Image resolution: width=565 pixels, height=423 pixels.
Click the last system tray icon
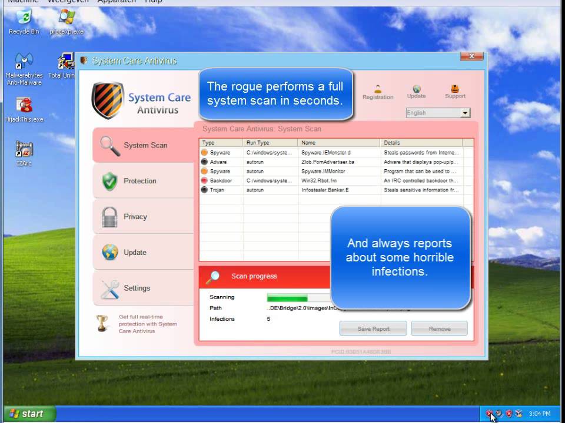point(518,414)
